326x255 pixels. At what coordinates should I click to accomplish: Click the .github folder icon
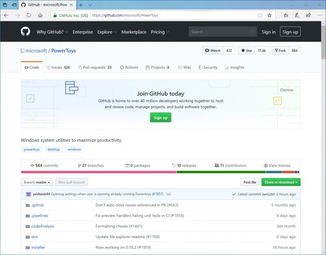click(27, 205)
